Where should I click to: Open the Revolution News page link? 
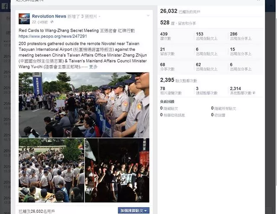pyautogui.click(x=49, y=16)
